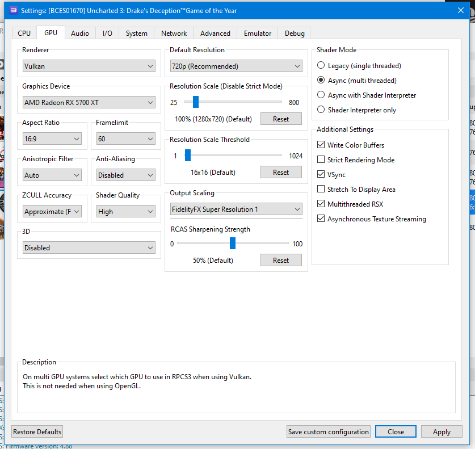Select Legacy (single threaded) shader mode
The height and width of the screenshot is (449, 475).
tap(321, 66)
